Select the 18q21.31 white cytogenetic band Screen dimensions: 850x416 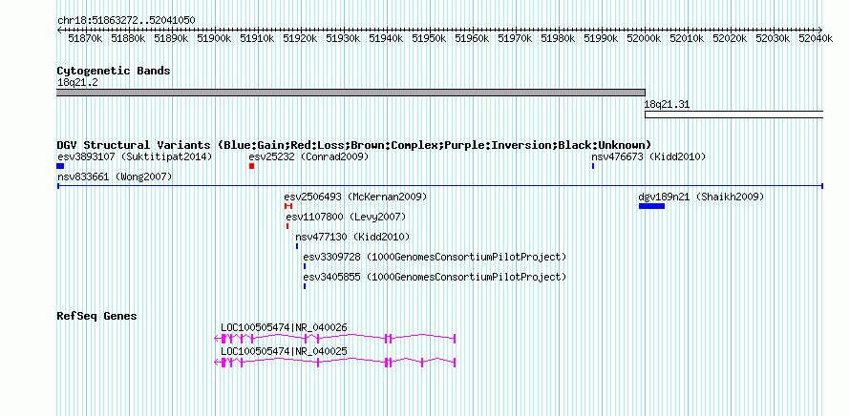(734, 114)
